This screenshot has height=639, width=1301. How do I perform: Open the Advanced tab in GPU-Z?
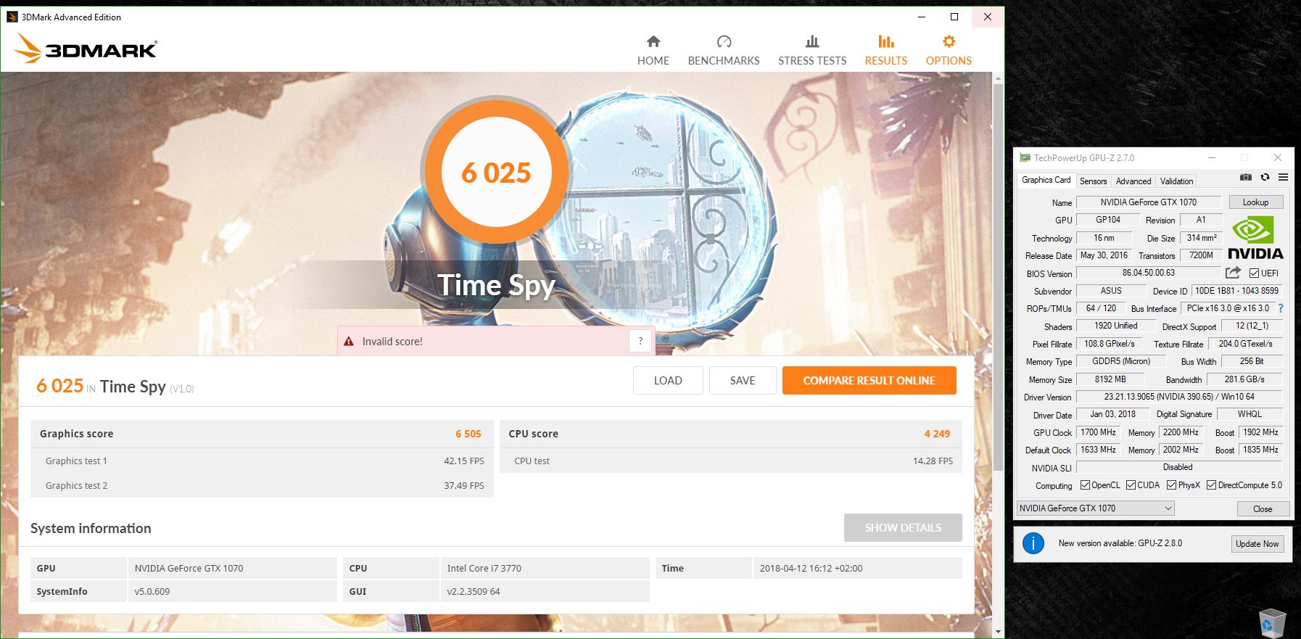1133,181
